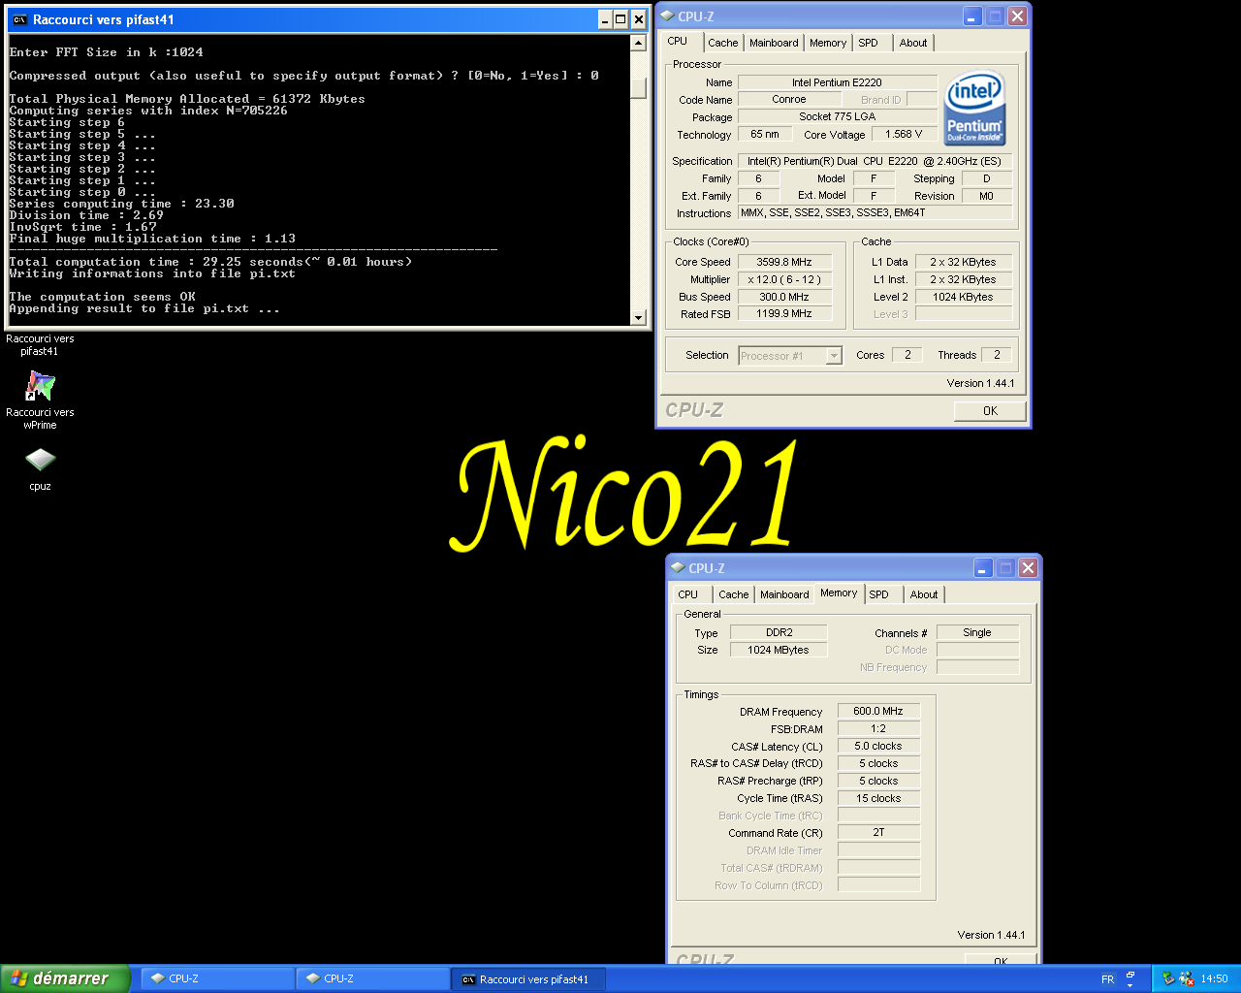Open the wPrime desktop shortcut icon
1241x993 pixels.
(x=40, y=387)
